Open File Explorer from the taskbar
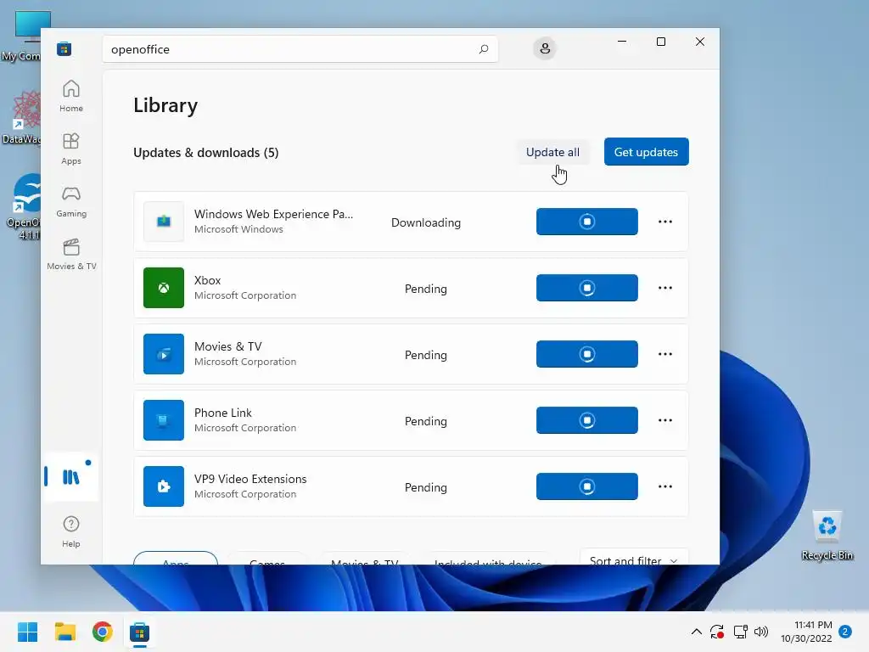The image size is (869, 652). point(64,632)
